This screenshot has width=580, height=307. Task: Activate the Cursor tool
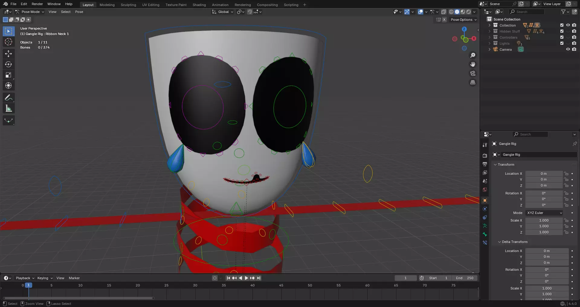tap(8, 42)
